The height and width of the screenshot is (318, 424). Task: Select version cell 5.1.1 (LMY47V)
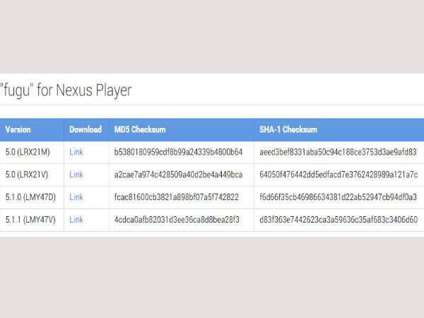click(30, 219)
